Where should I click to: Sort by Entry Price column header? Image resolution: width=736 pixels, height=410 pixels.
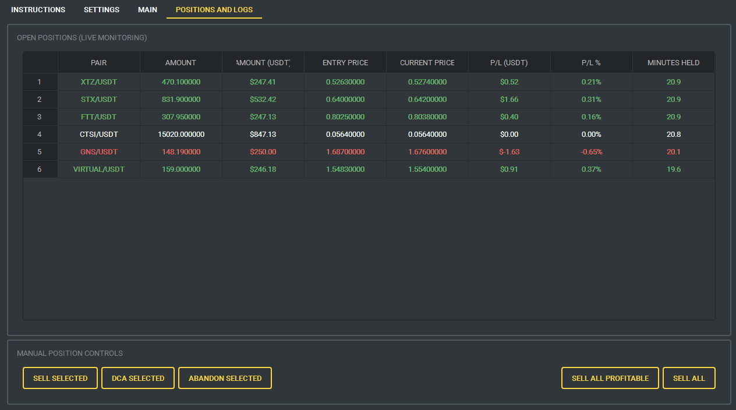[x=345, y=63]
